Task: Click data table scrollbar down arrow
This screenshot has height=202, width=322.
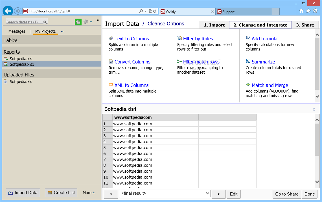Action: (x=317, y=181)
